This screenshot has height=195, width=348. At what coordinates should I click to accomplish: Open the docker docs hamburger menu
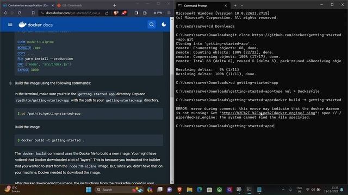[x=10, y=24]
